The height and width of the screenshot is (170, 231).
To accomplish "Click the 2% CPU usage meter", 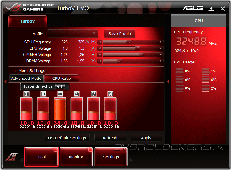I will 206,89.
